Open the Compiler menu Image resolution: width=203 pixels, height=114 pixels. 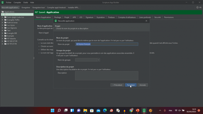coord(17,2)
